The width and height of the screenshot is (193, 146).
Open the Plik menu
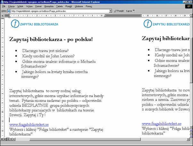coord(4,6)
